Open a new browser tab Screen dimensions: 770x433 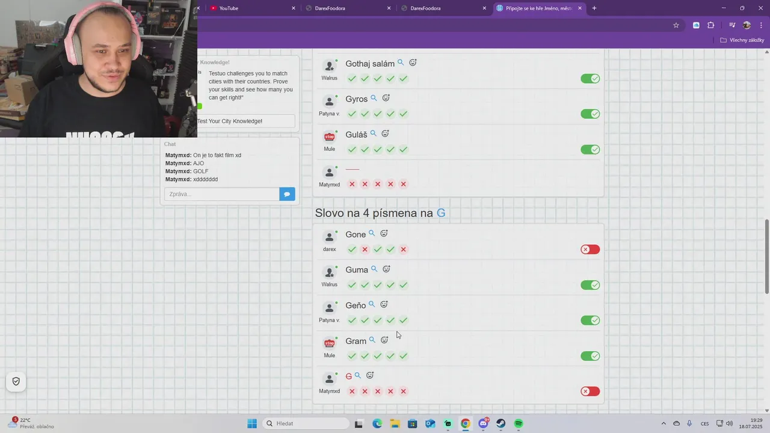594,8
